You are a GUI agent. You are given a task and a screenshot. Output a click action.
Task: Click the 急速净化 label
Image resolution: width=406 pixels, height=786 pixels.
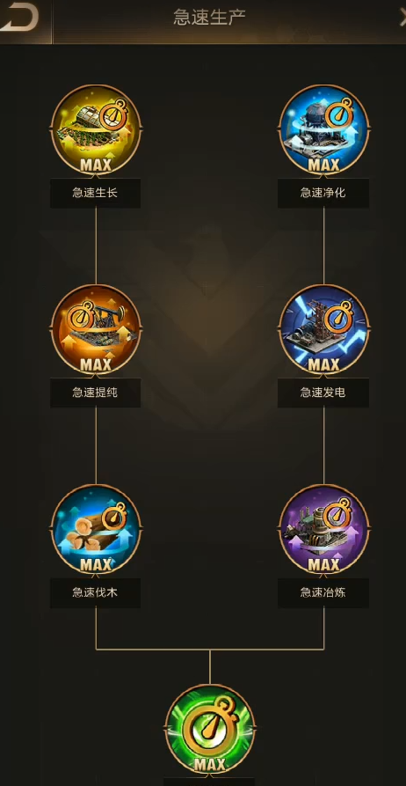coord(323,193)
